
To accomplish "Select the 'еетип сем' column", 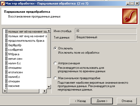I will 15,59.
